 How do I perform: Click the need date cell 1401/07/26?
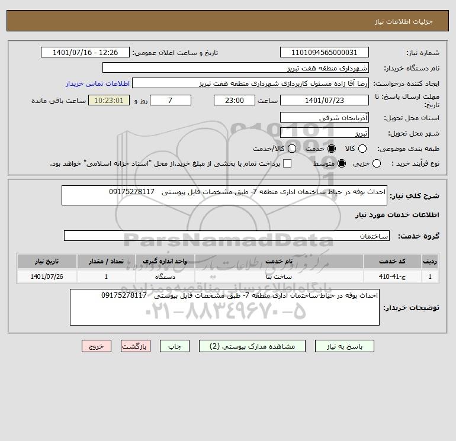[47, 276]
